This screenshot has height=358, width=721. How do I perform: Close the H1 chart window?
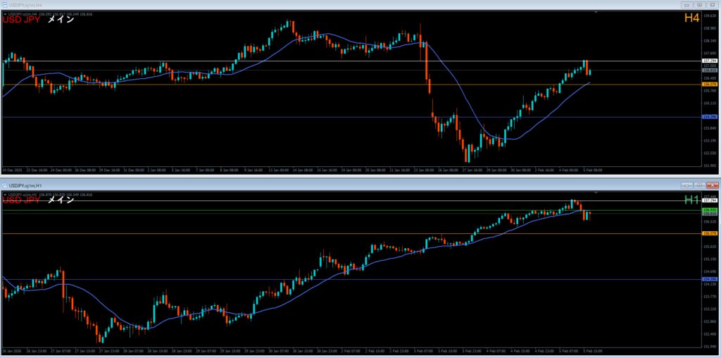pos(710,185)
